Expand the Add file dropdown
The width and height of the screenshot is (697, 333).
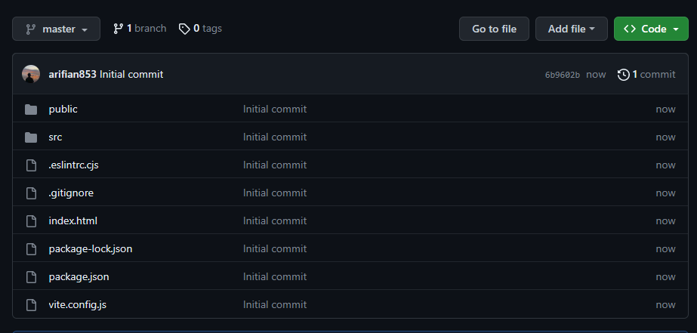click(571, 29)
